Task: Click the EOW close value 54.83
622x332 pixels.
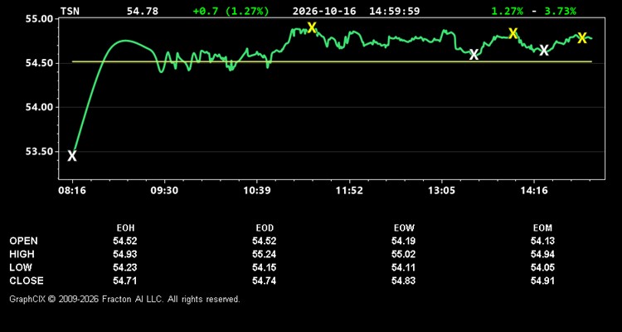Action: 403,281
